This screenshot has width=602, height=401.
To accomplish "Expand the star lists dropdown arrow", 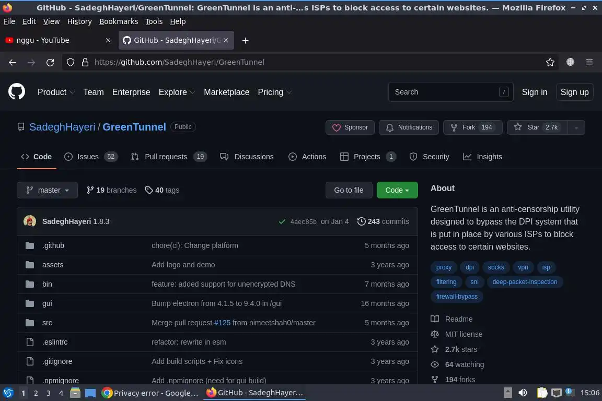I will coord(576,127).
